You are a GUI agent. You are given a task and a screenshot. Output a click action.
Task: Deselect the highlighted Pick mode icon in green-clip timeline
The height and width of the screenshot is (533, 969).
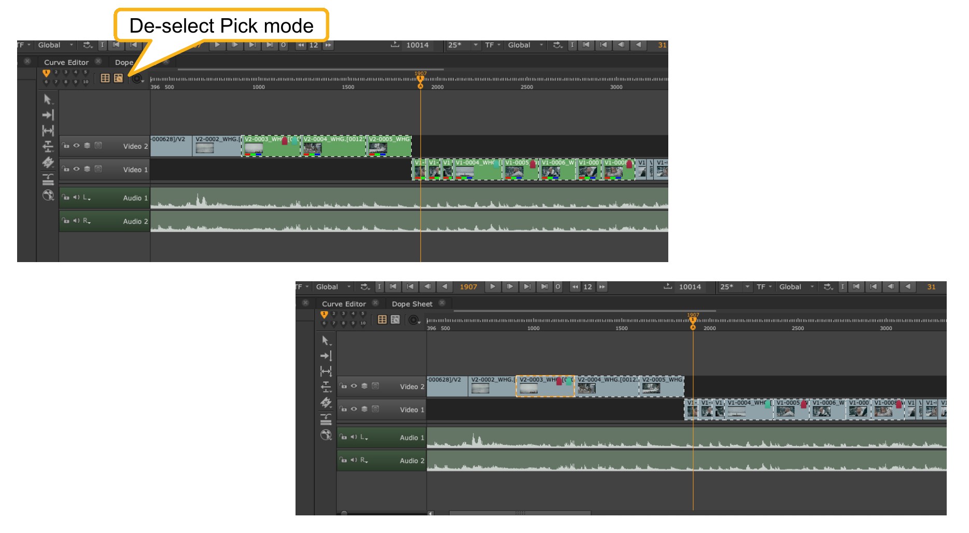click(119, 78)
